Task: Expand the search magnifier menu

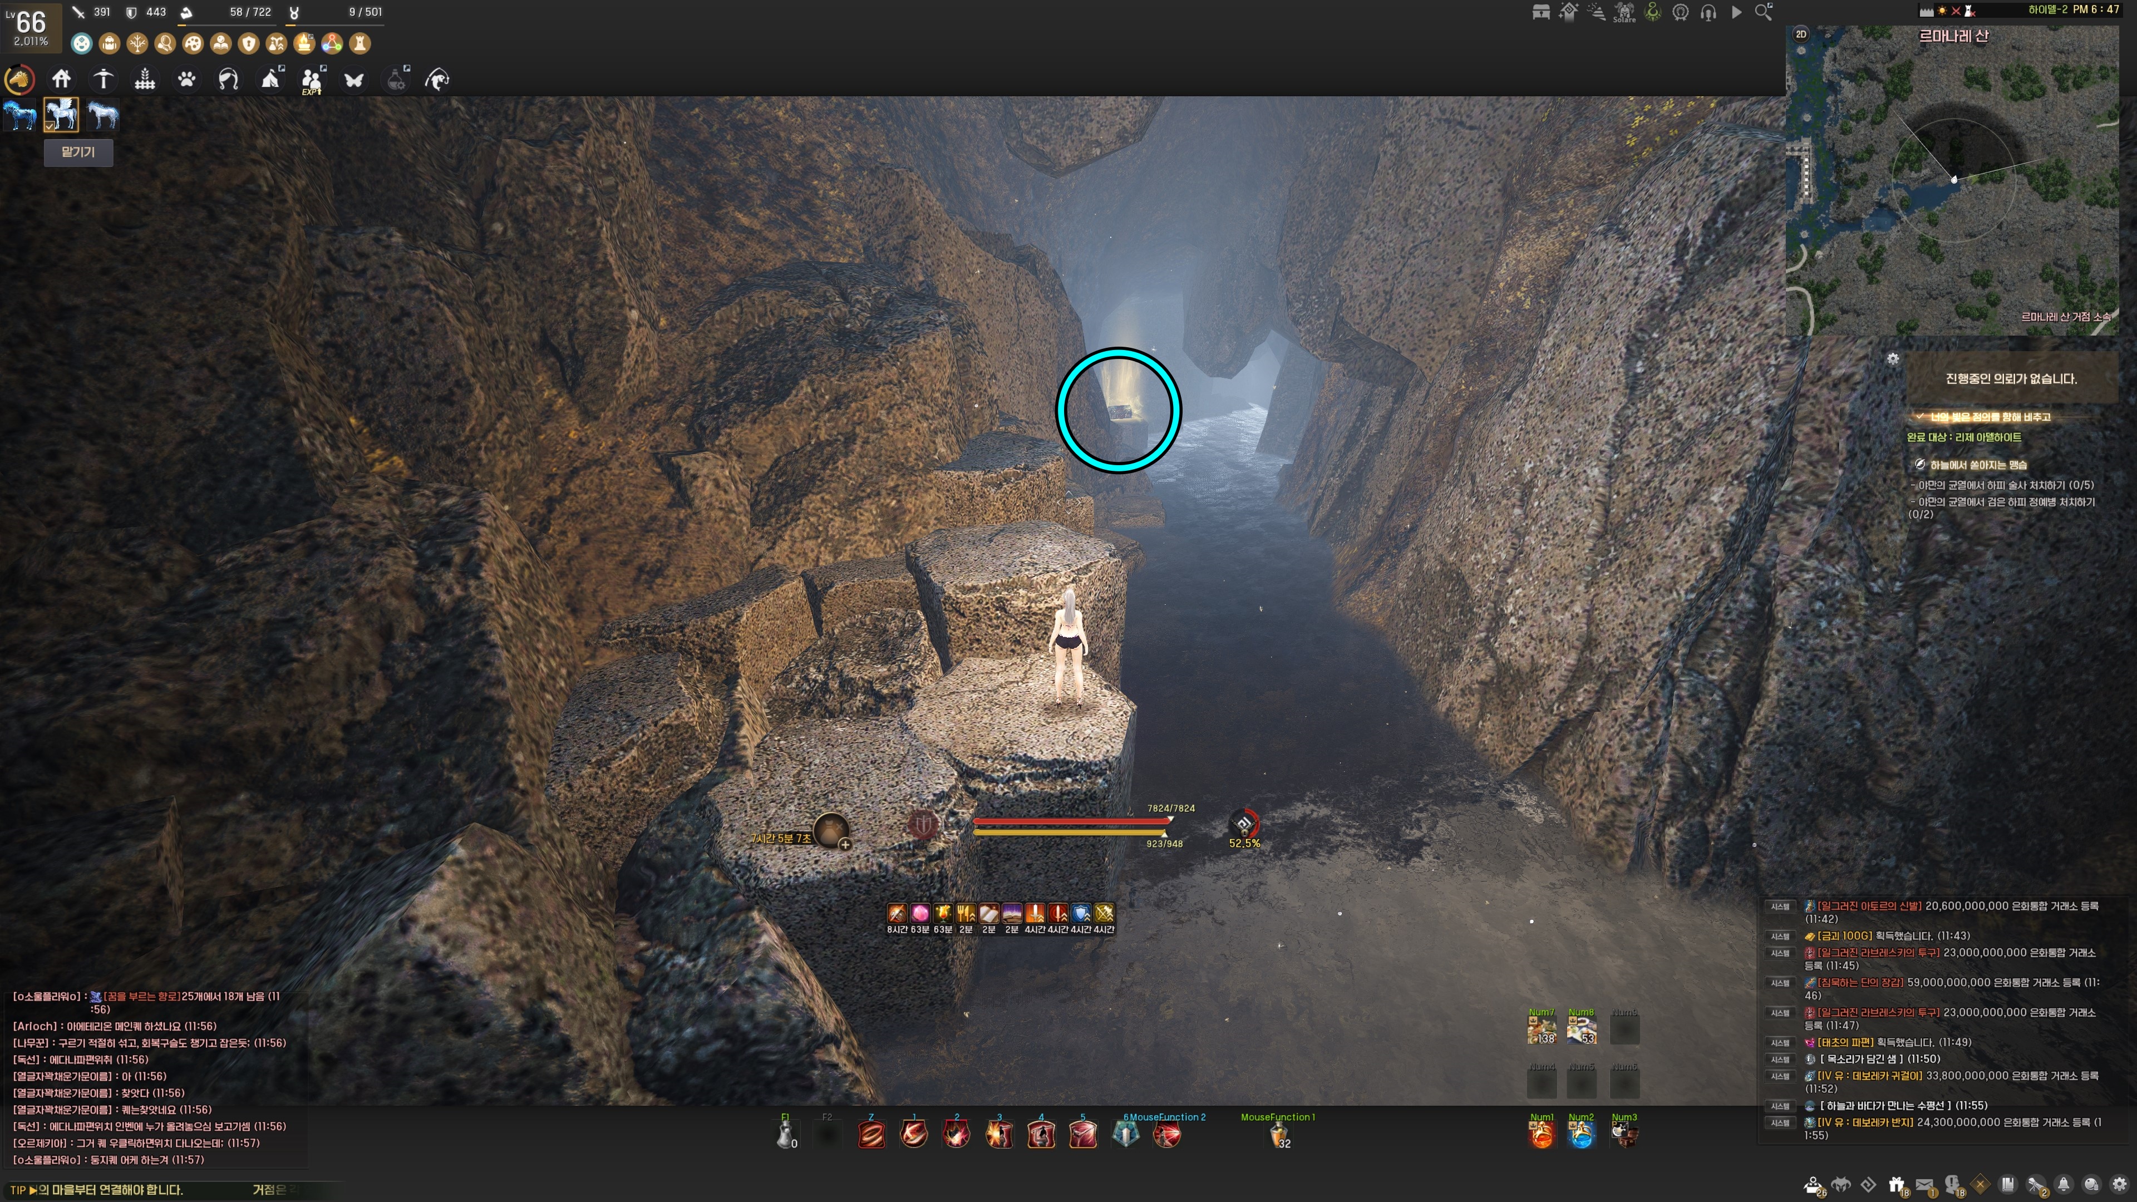Action: coord(1764,12)
